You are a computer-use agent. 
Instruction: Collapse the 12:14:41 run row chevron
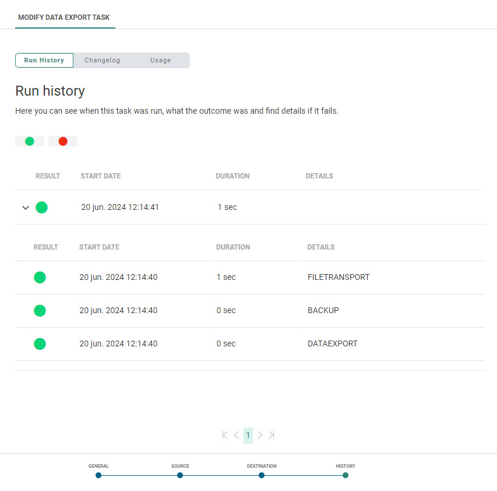coord(25,208)
